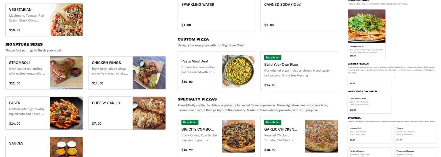Click the Cheesy Garlic bread image
Screen dimensions: 441x157
pyautogui.click(x=149, y=113)
